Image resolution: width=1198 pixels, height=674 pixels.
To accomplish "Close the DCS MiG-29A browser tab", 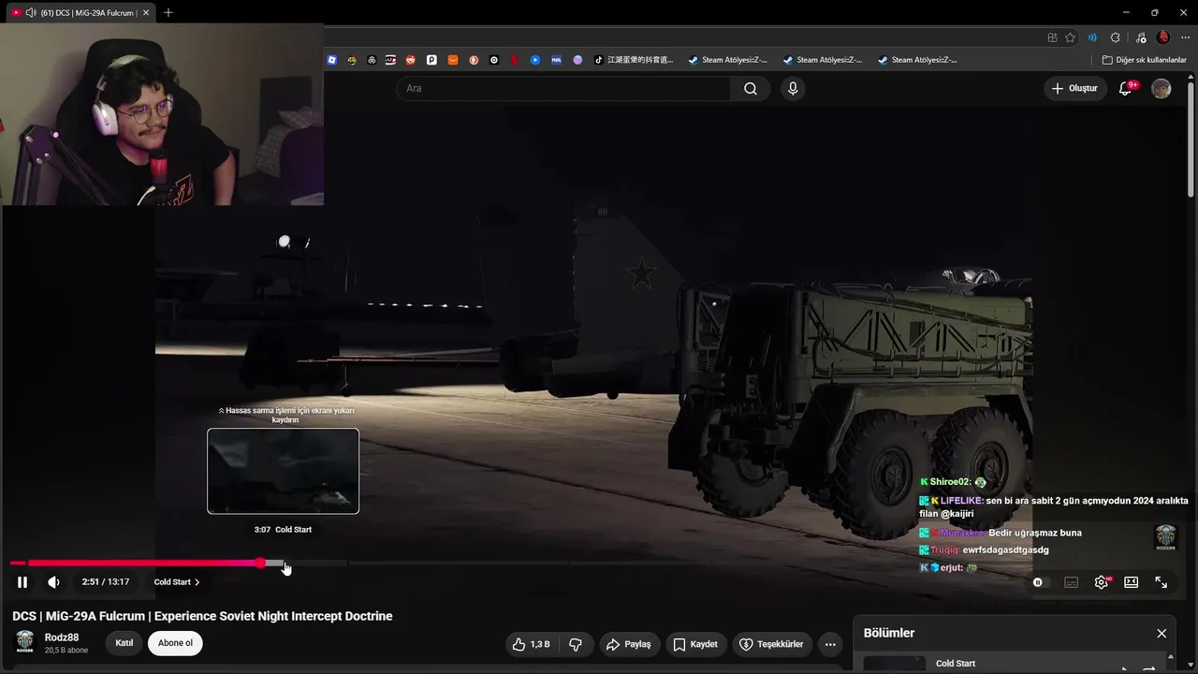I will click(146, 13).
